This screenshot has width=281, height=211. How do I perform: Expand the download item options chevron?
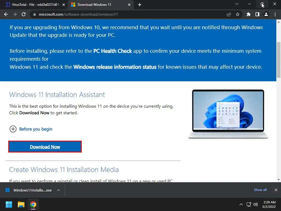58,190
